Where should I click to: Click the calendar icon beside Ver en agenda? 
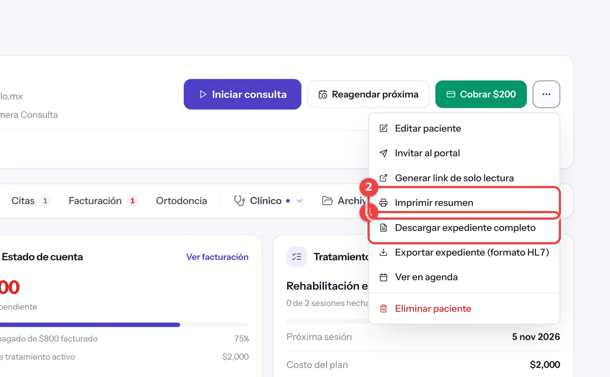384,277
